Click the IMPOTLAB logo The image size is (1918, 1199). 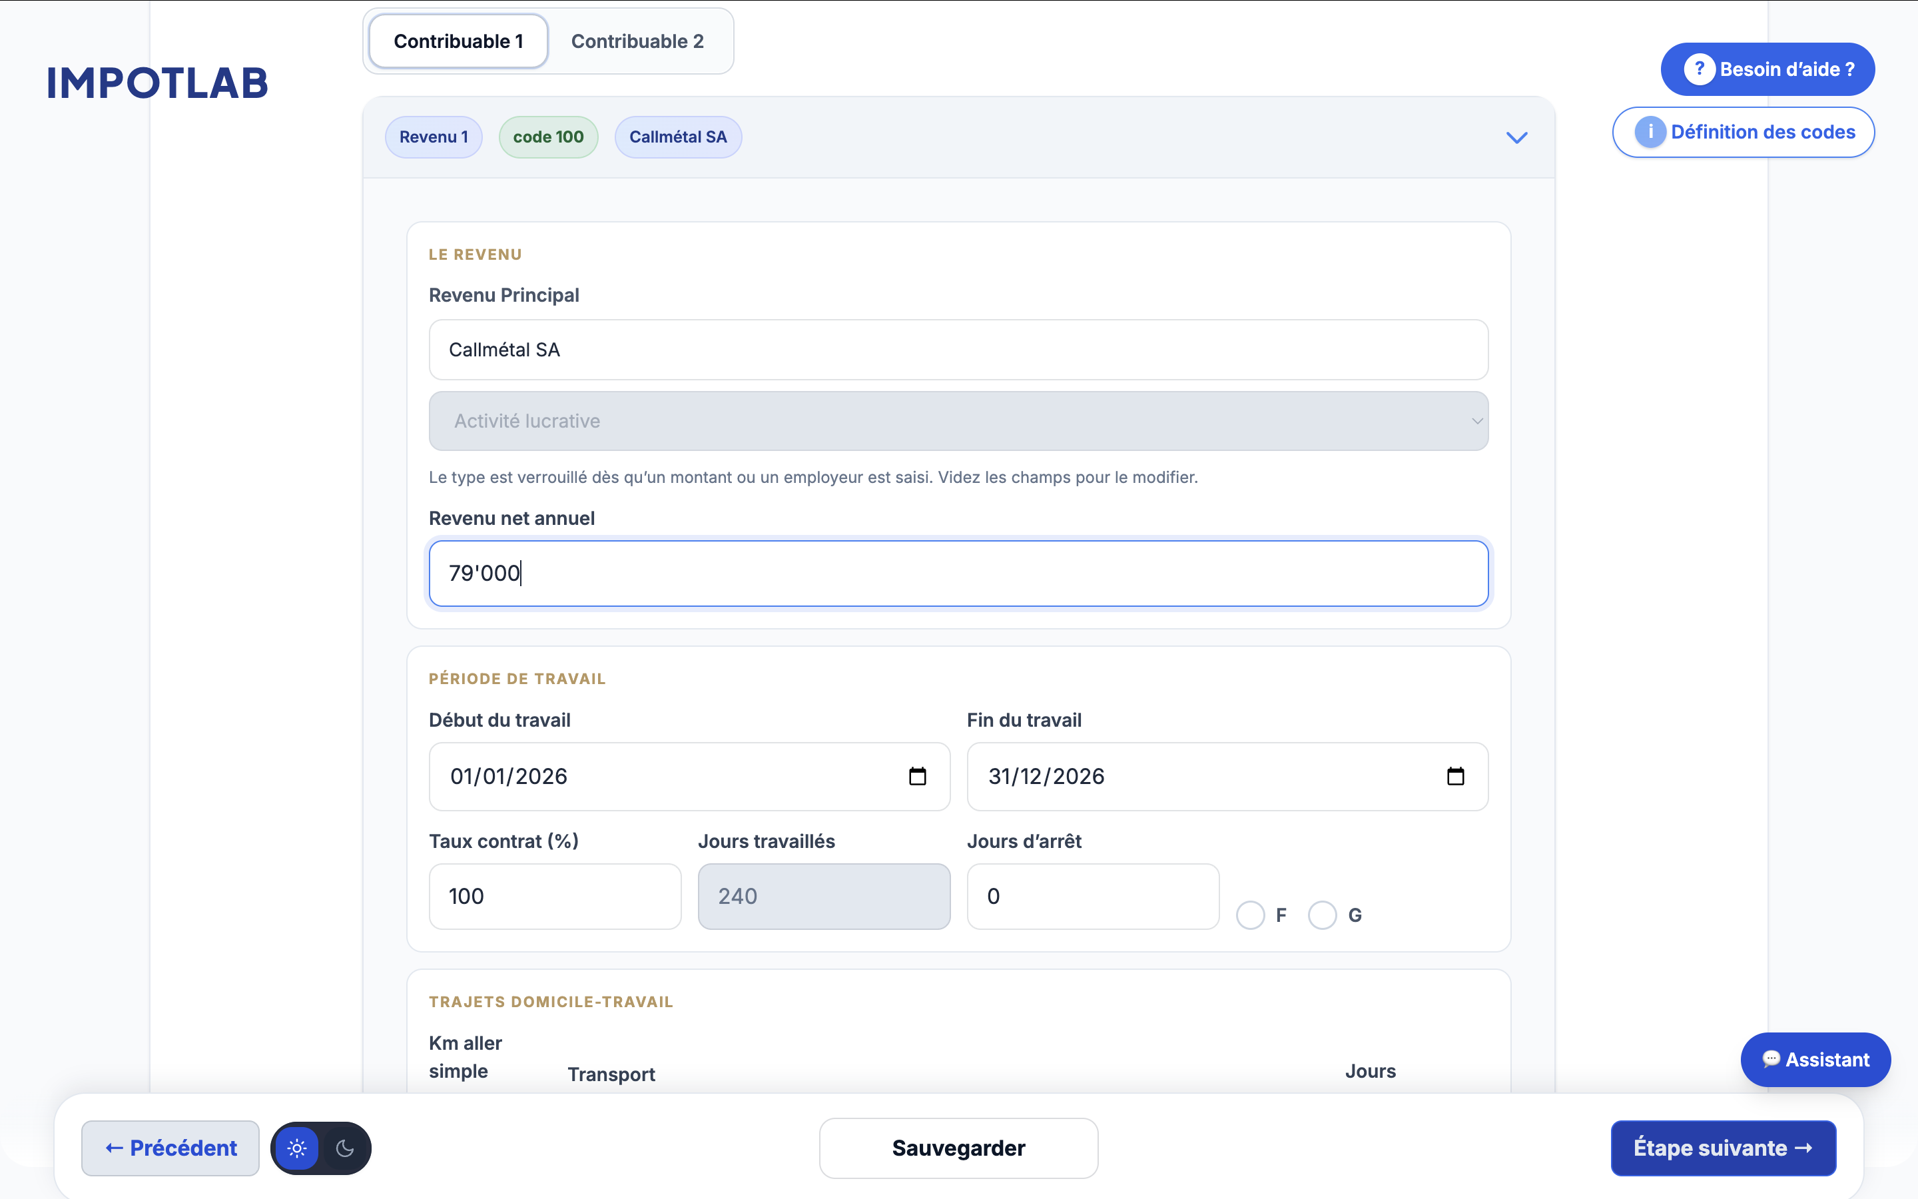158,83
